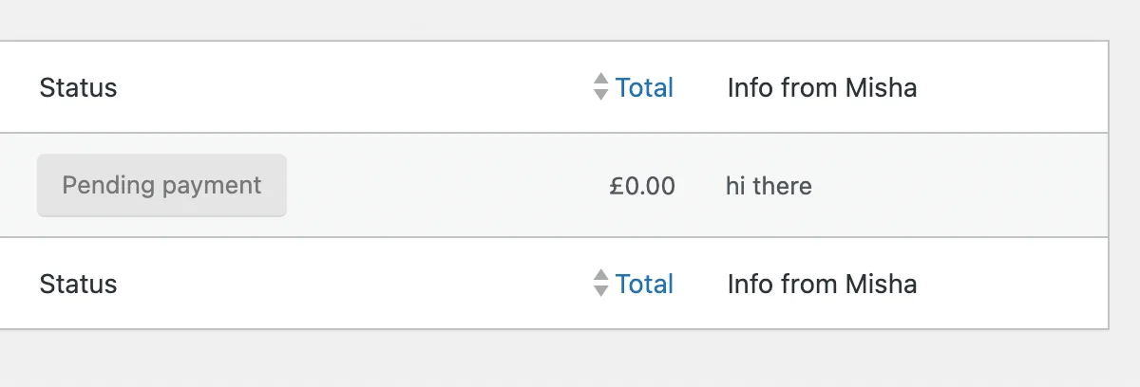Click the grey area above the orders table
Image resolution: width=1140 pixels, height=387 pixels.
pyautogui.click(x=570, y=19)
